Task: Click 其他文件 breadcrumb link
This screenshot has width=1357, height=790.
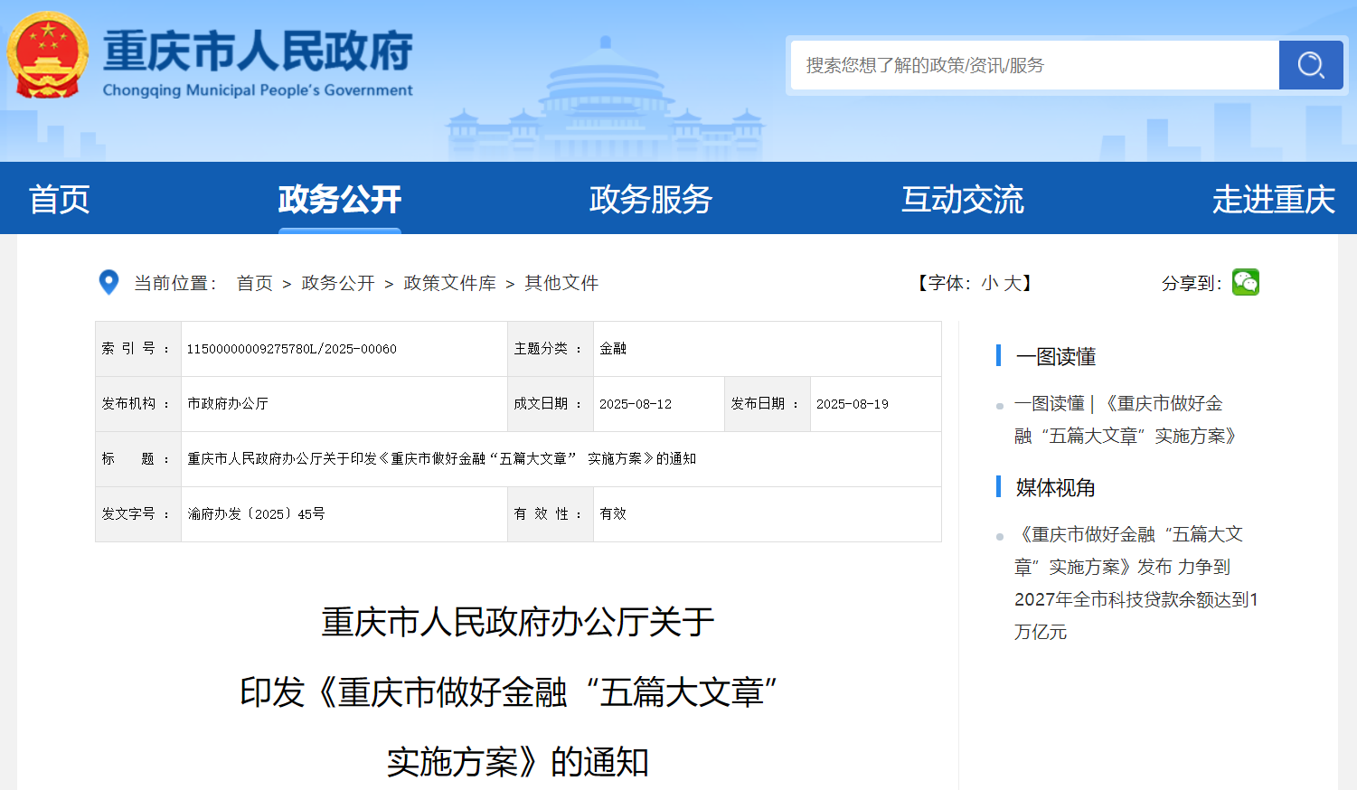Action: (x=561, y=284)
